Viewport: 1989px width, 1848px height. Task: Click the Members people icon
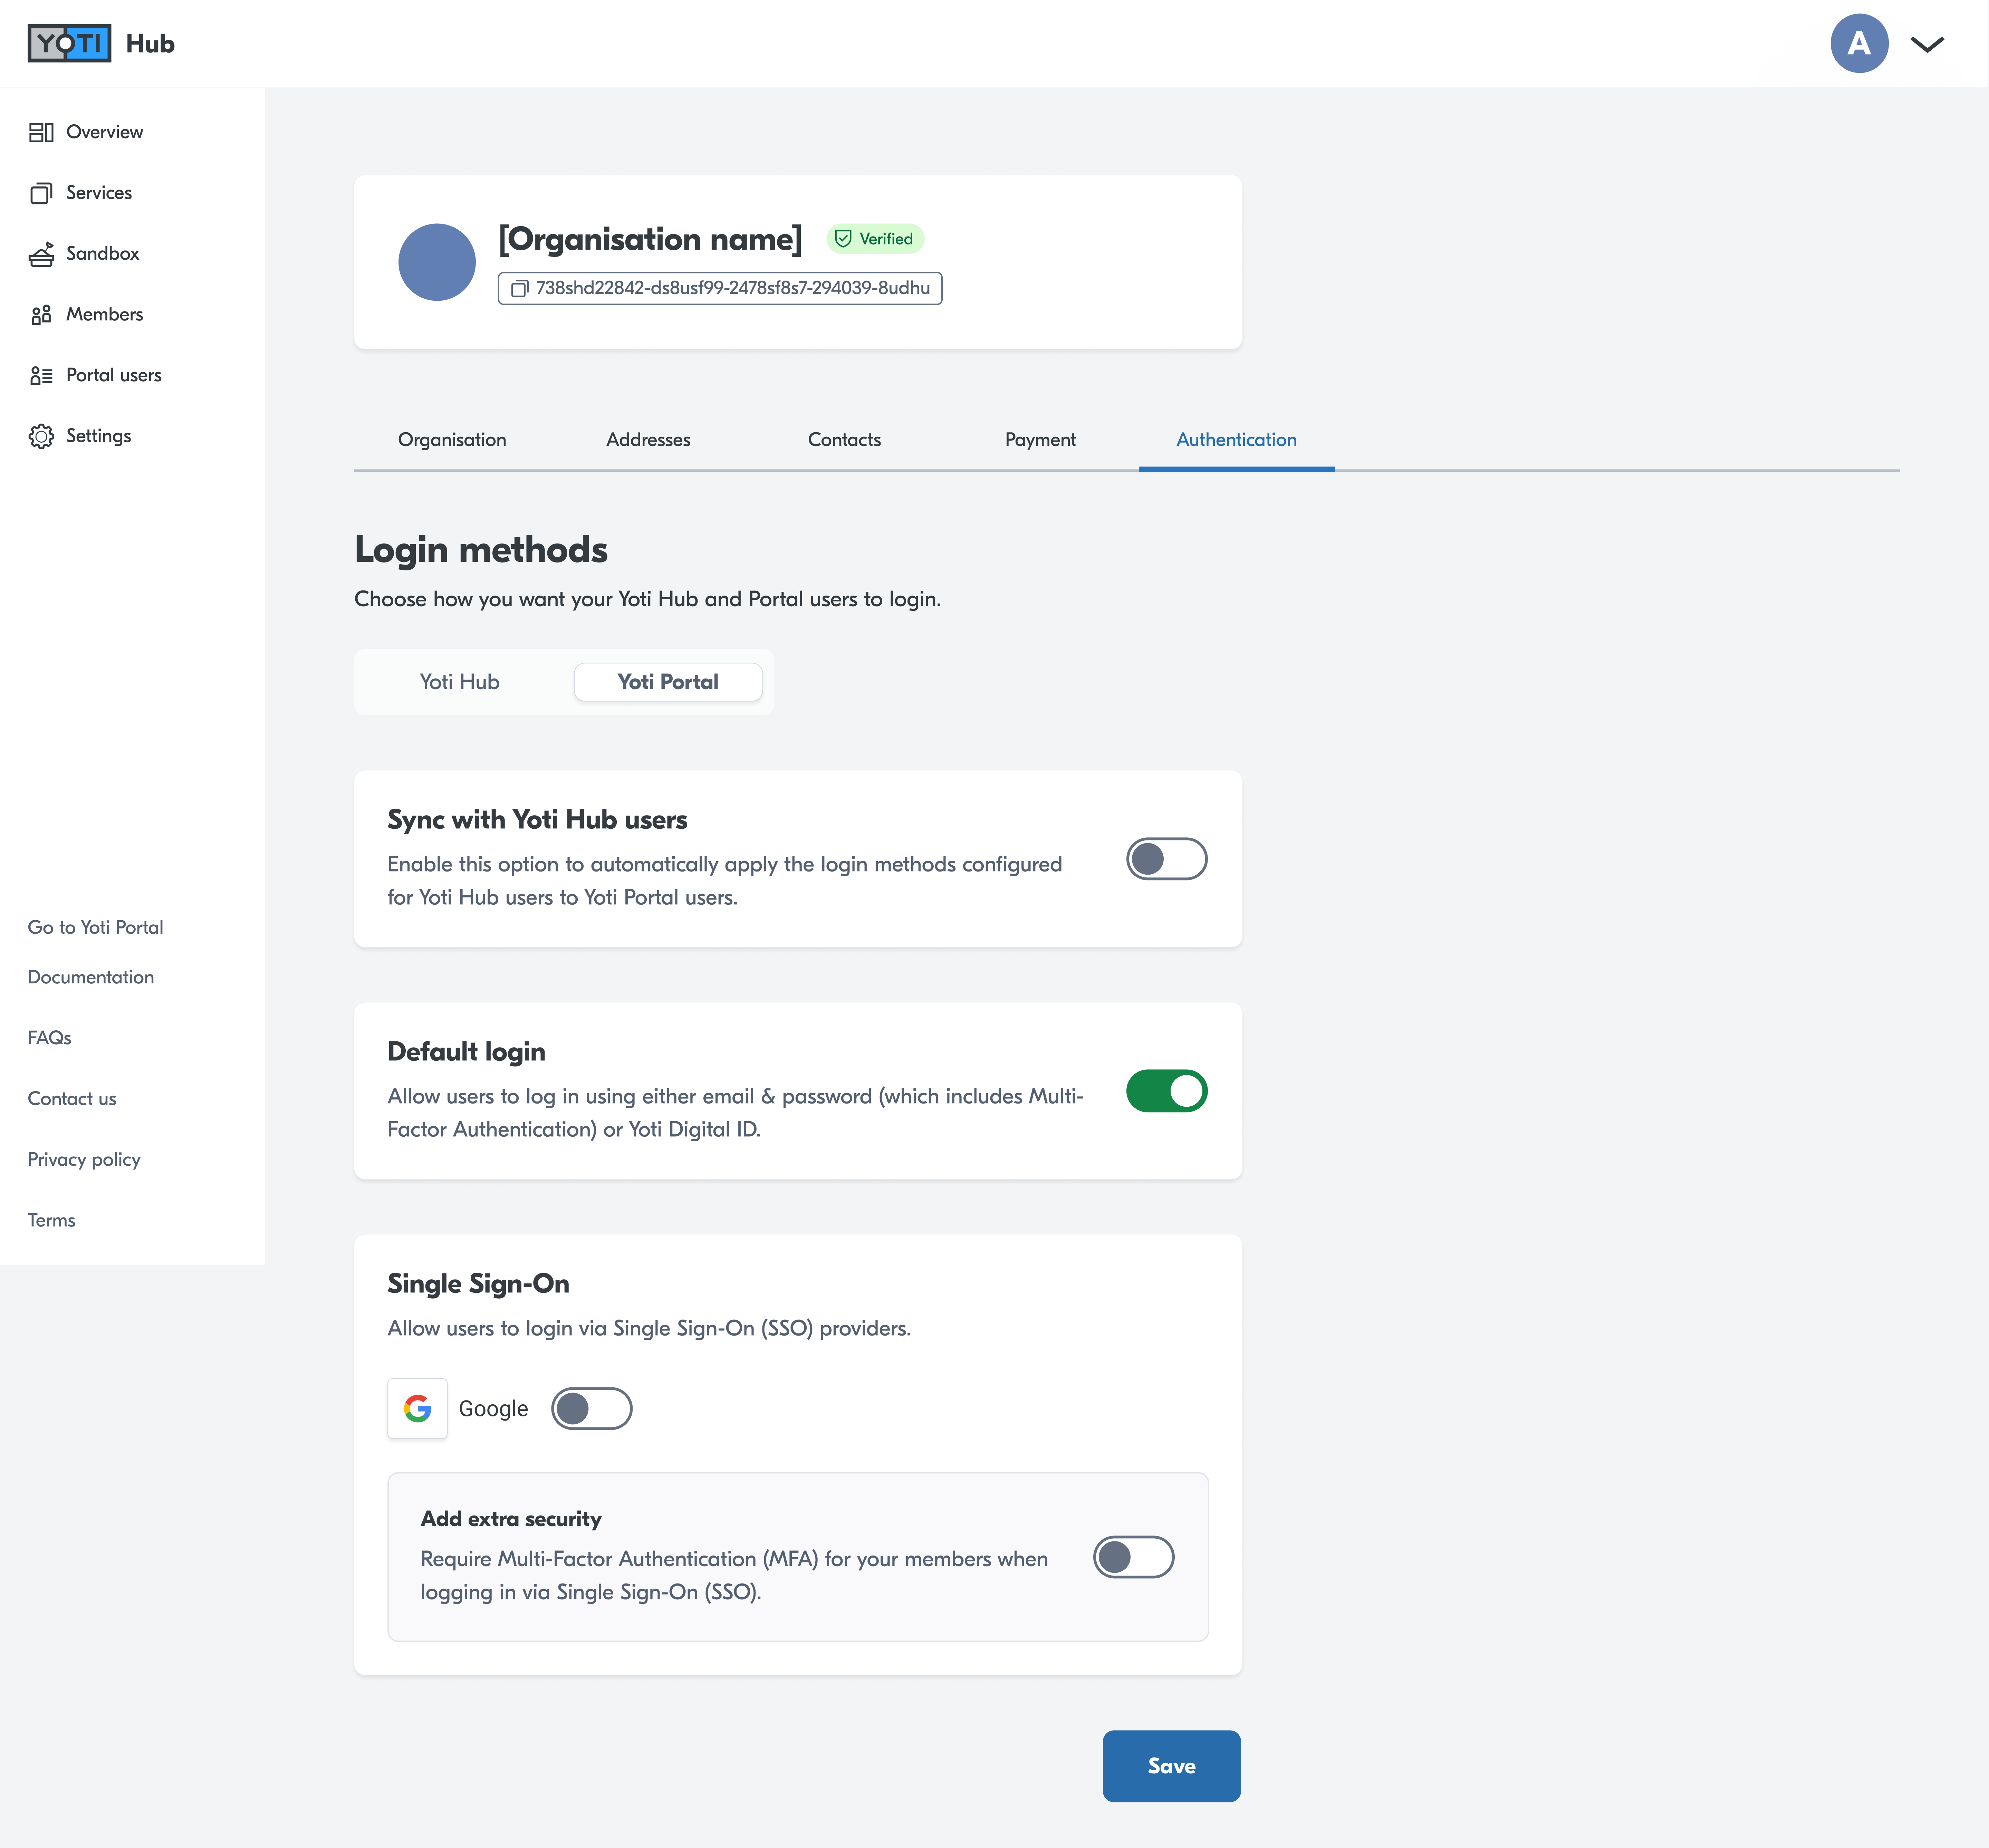pos(41,315)
